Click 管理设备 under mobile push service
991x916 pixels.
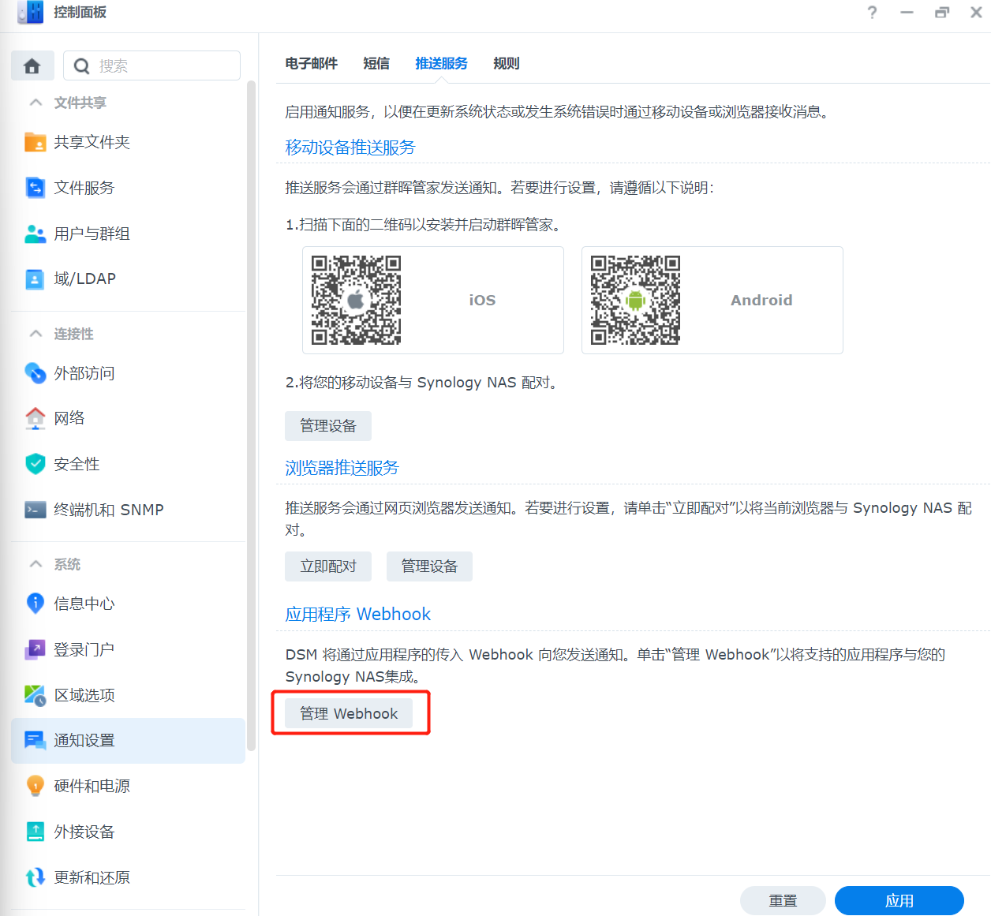coord(328,426)
